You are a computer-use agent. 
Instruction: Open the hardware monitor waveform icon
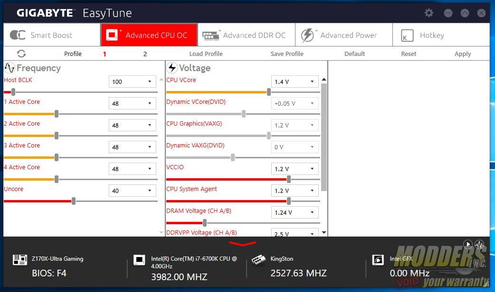tap(479, 244)
